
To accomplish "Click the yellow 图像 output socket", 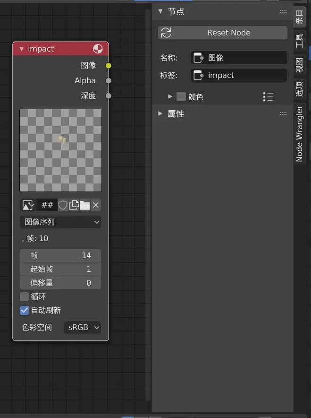I will [108, 66].
